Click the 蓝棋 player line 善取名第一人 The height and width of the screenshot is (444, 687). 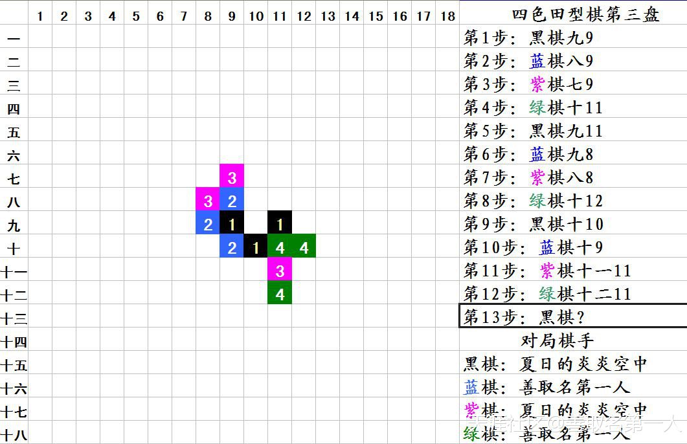pos(546,387)
